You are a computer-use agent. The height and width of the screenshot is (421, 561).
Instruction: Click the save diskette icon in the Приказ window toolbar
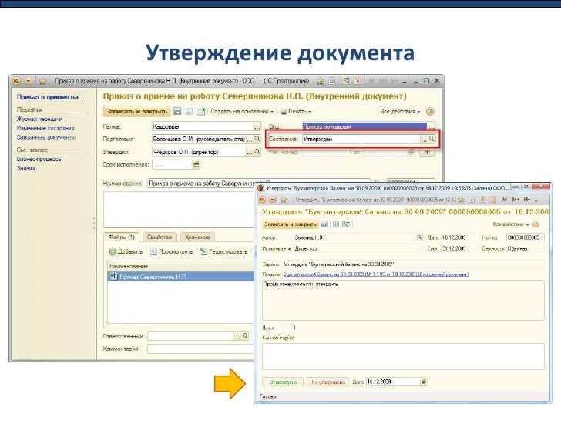point(177,111)
